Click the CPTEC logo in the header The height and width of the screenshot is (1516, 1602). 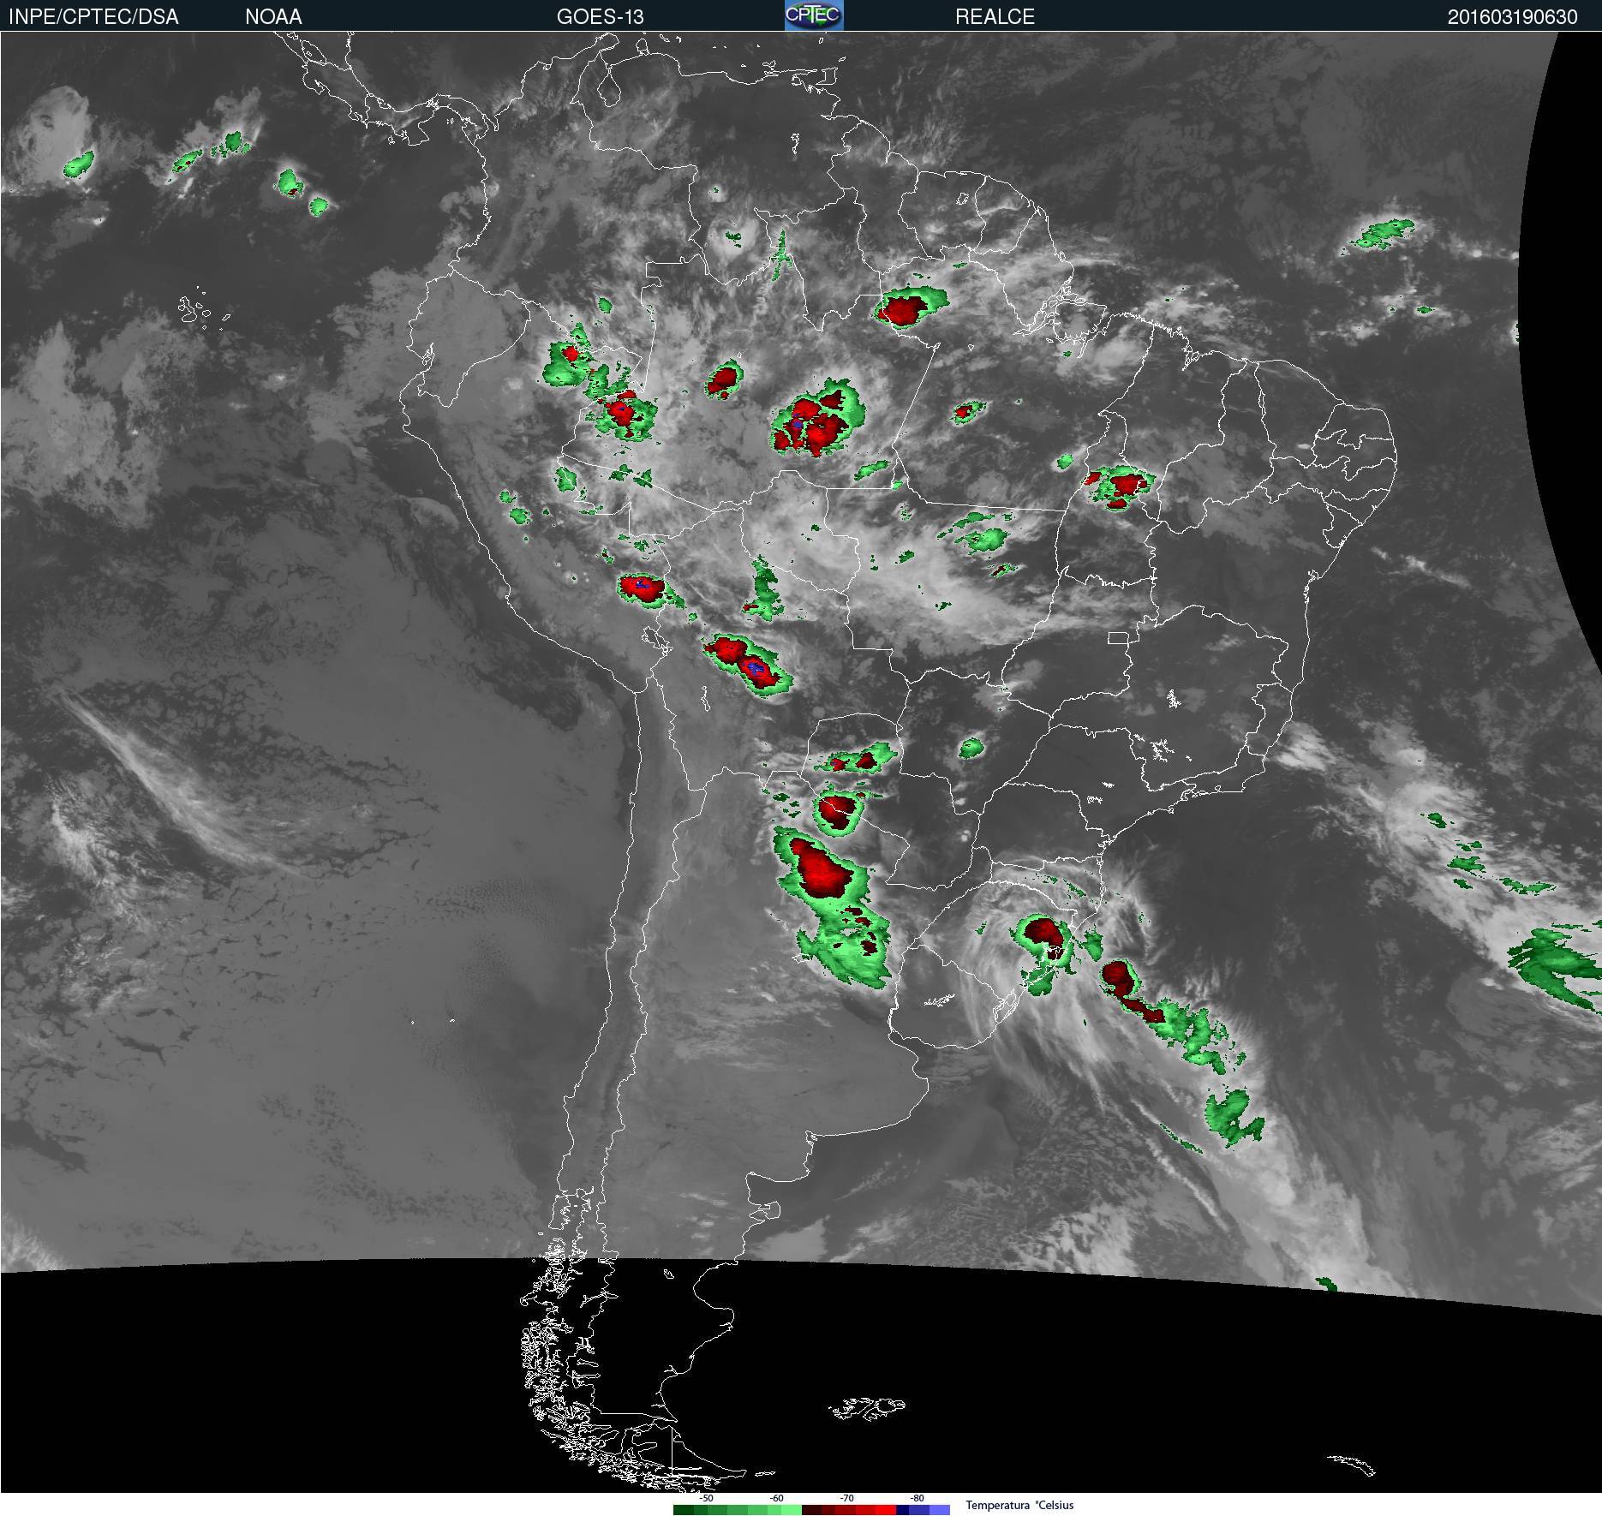click(814, 15)
